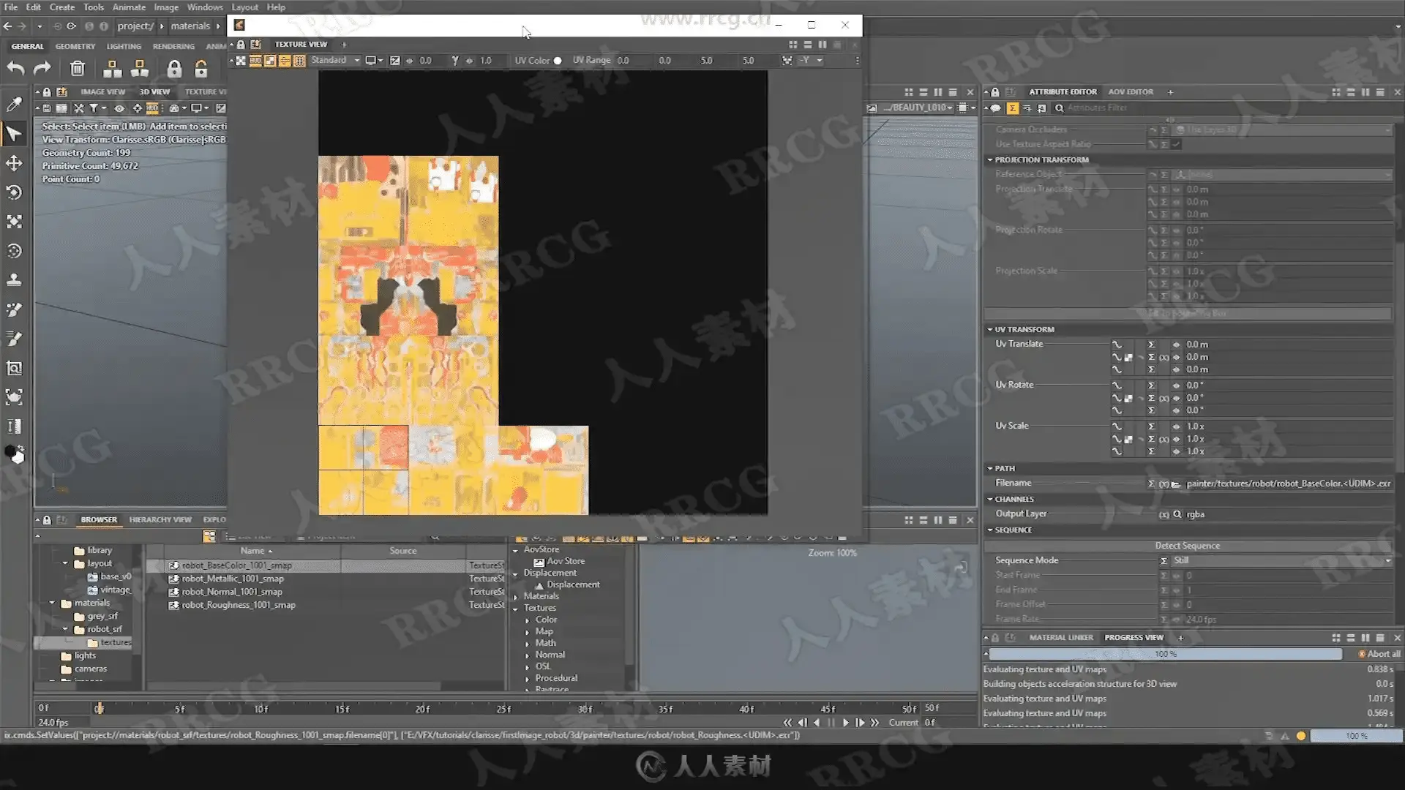This screenshot has width=1405, height=790.
Task: Click the redo arrow icon
Action: coord(42,69)
